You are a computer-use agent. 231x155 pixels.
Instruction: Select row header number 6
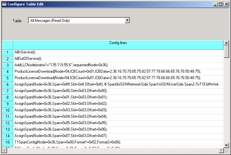pyautogui.click(x=7, y=84)
